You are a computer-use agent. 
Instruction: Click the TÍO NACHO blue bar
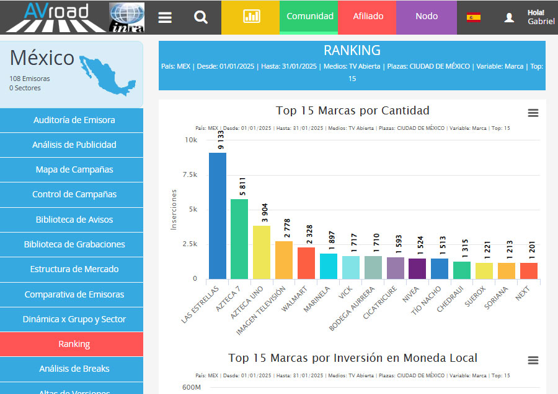(440, 268)
